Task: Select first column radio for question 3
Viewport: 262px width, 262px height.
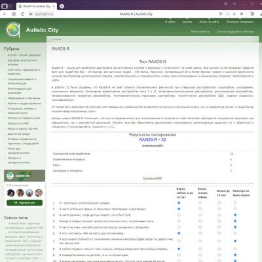Action: tap(179, 215)
